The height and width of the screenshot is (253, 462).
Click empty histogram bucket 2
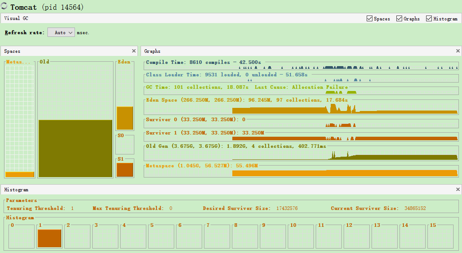[77, 237]
